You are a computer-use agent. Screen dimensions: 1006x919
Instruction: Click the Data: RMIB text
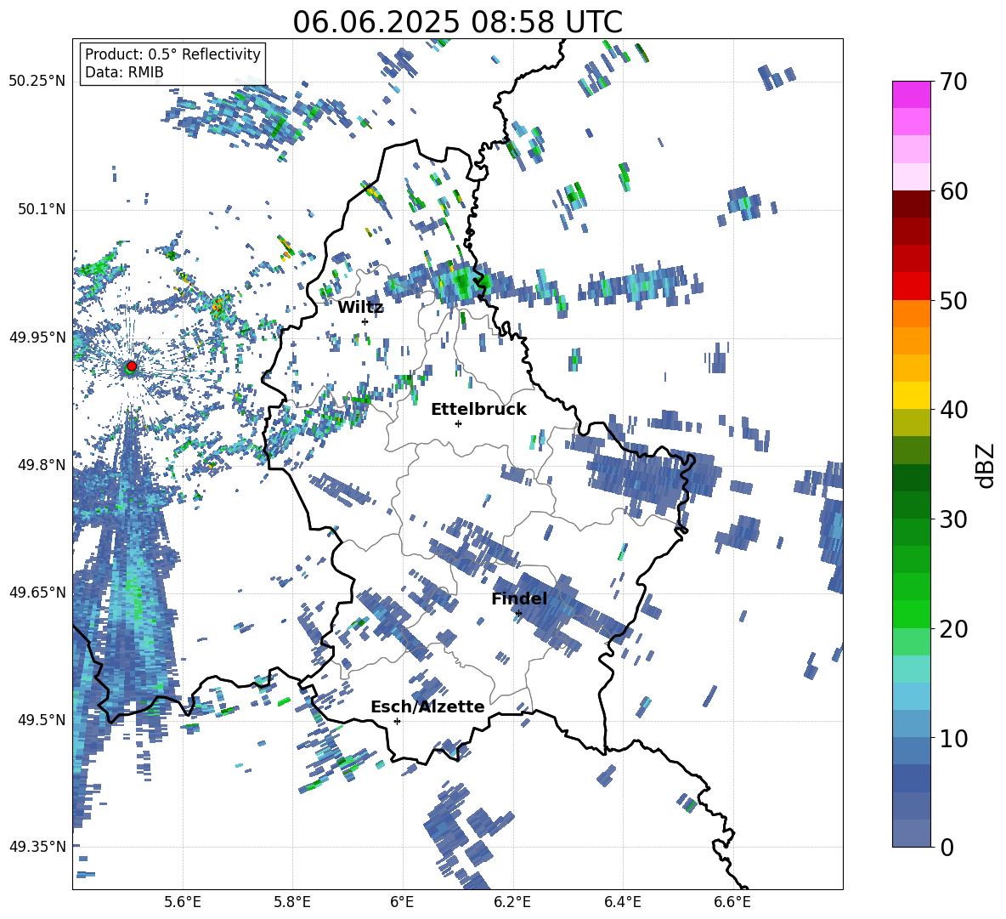tap(124, 72)
